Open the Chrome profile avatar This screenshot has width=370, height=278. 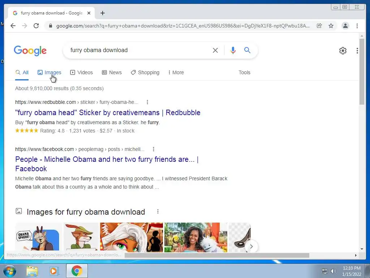(345, 26)
